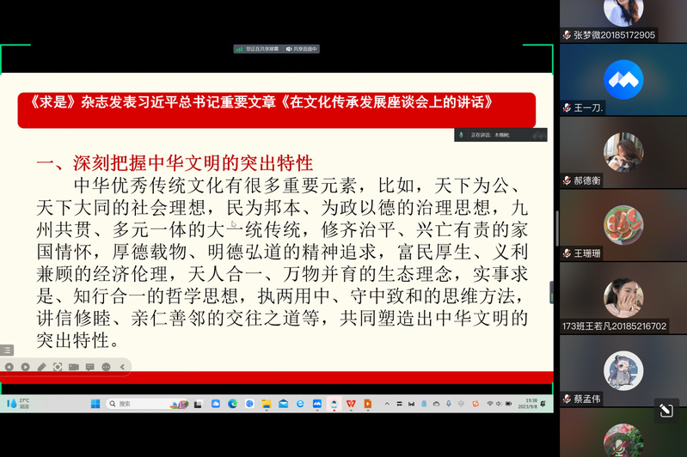Viewport: 687px width, 457px height.
Task: Click the exit full-screen icon at bottom right
Action: coord(666,411)
